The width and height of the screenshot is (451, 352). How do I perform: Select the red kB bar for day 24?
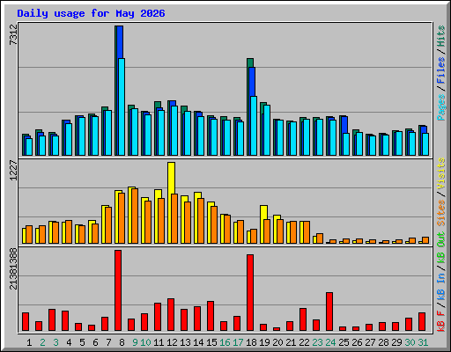[329, 312]
